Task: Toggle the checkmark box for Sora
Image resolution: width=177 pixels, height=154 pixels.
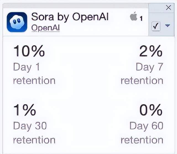Action: (156, 26)
